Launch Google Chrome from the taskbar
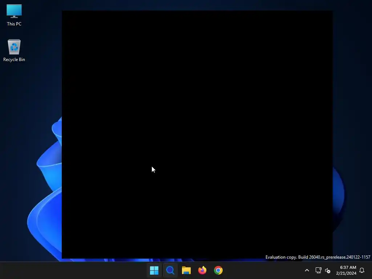Image resolution: width=372 pixels, height=279 pixels. pos(218,270)
